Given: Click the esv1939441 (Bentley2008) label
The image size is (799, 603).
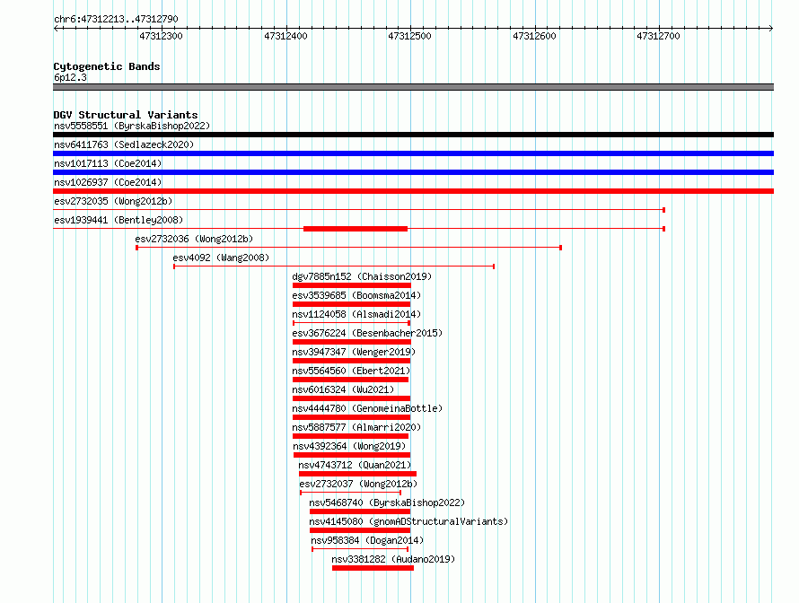Looking at the screenshot, I should (x=119, y=220).
